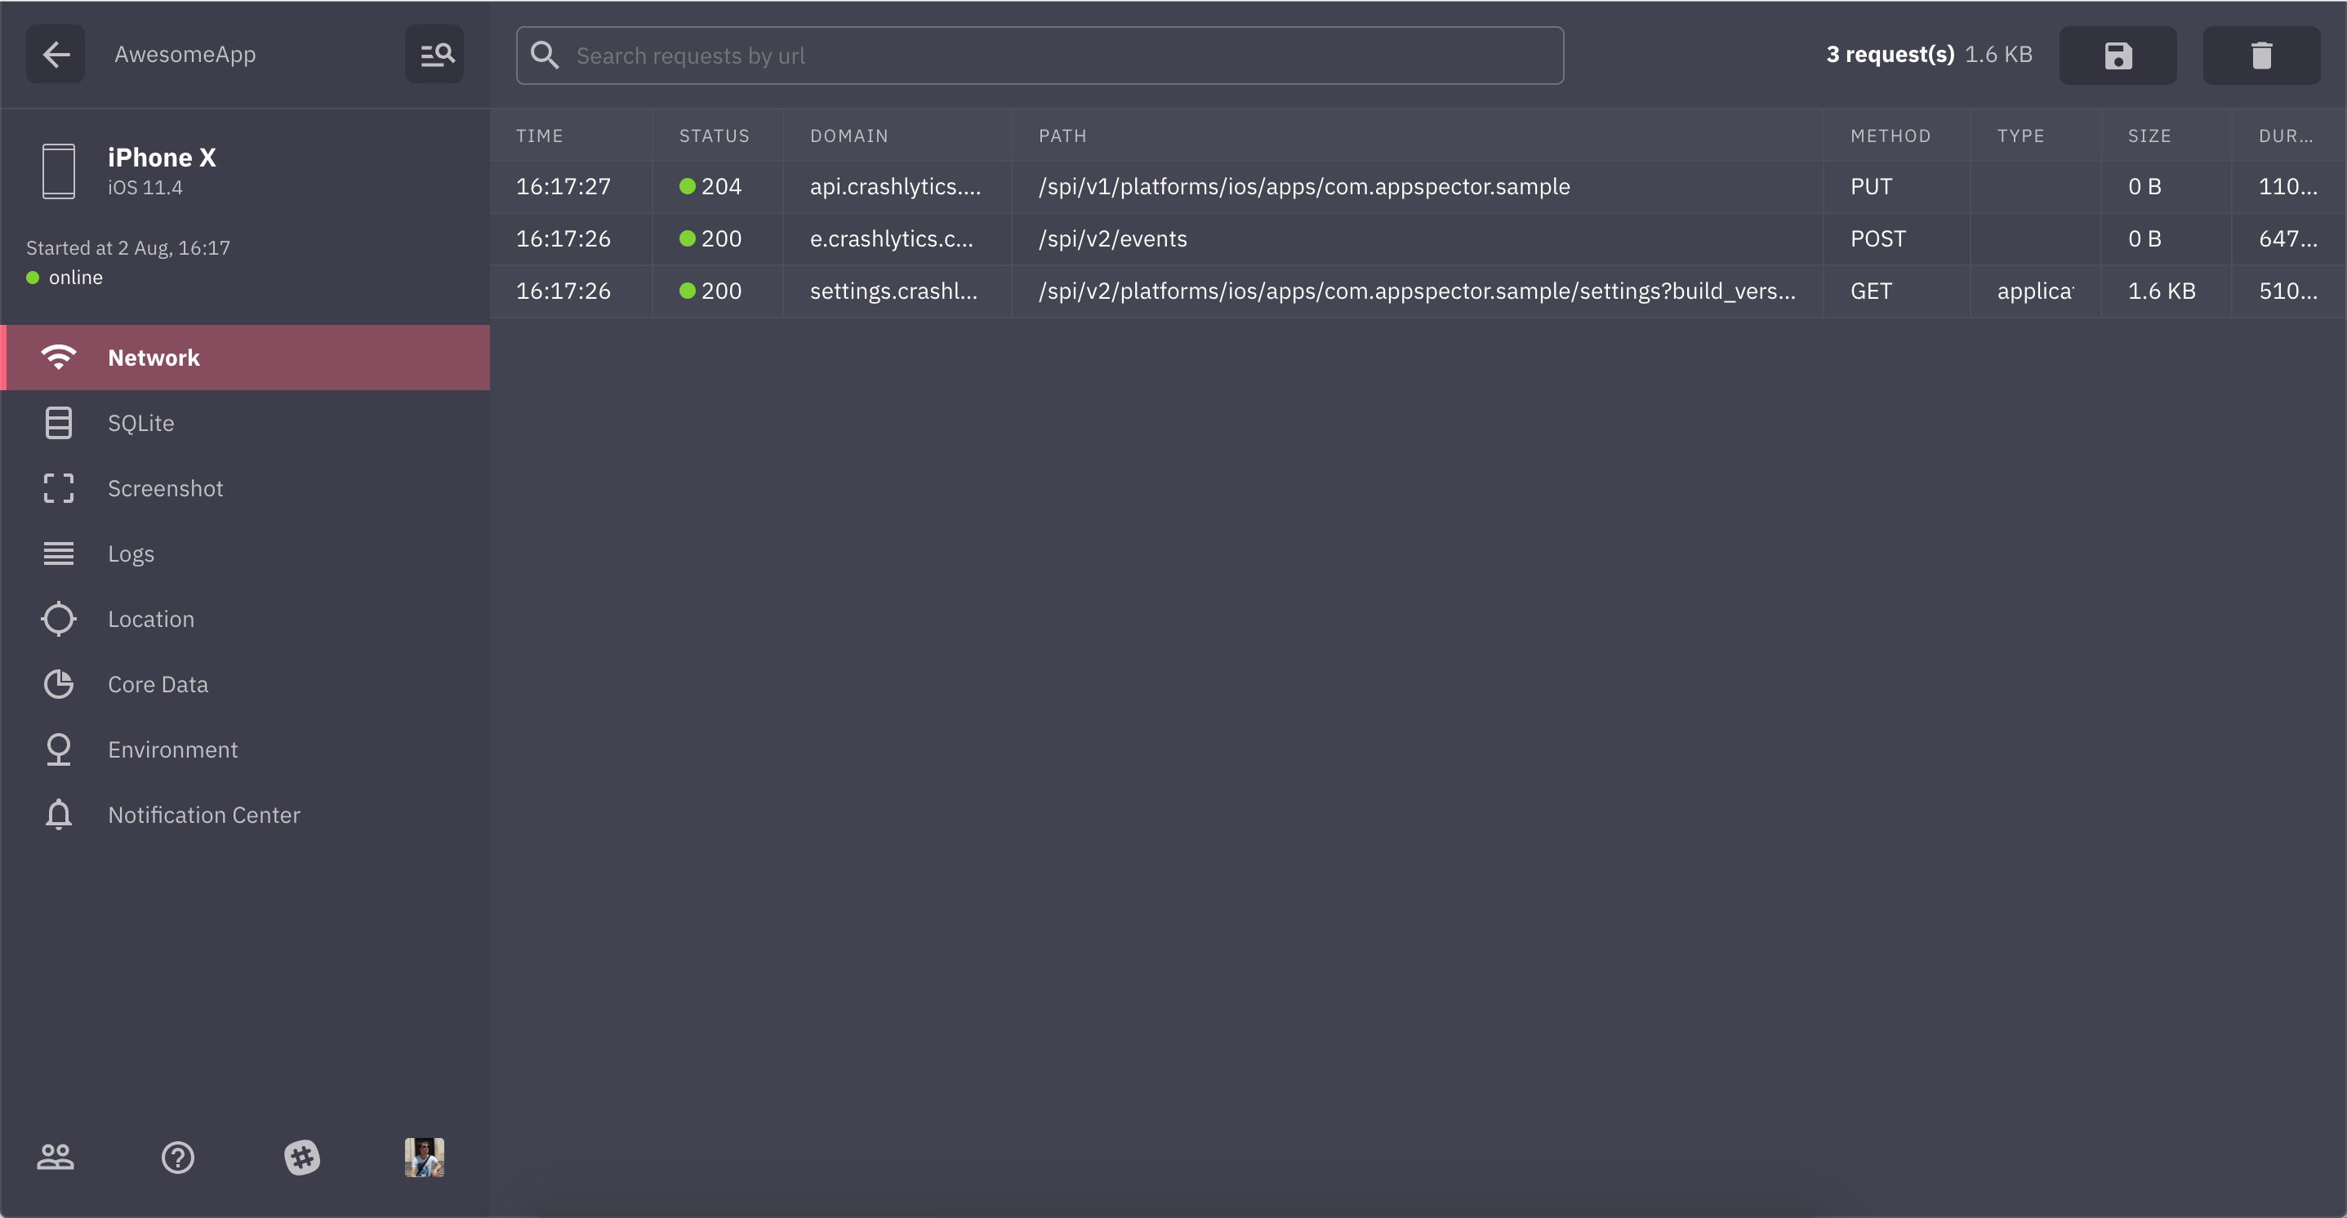Screen dimensions: 2347x1218
Task: Open the Location monitor
Action: click(246, 619)
